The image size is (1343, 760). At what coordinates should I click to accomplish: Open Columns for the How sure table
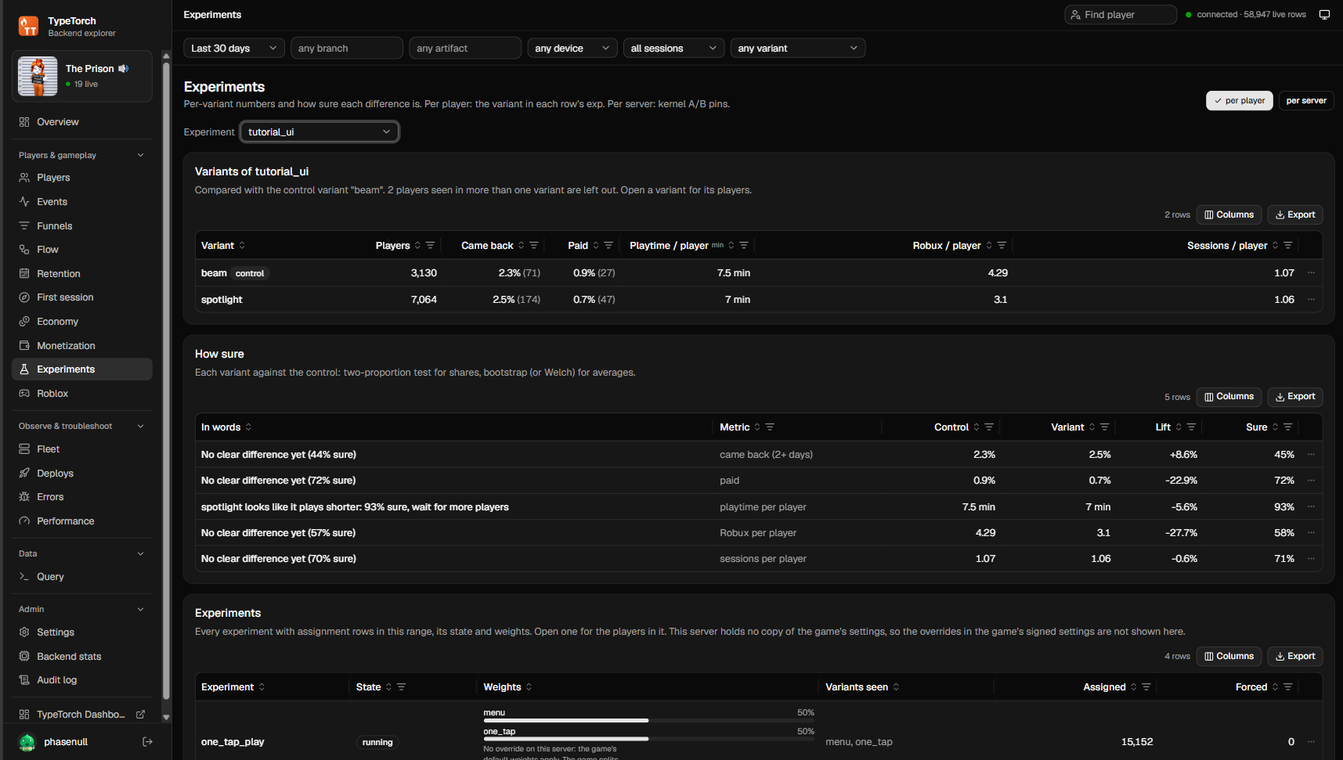[x=1229, y=397]
